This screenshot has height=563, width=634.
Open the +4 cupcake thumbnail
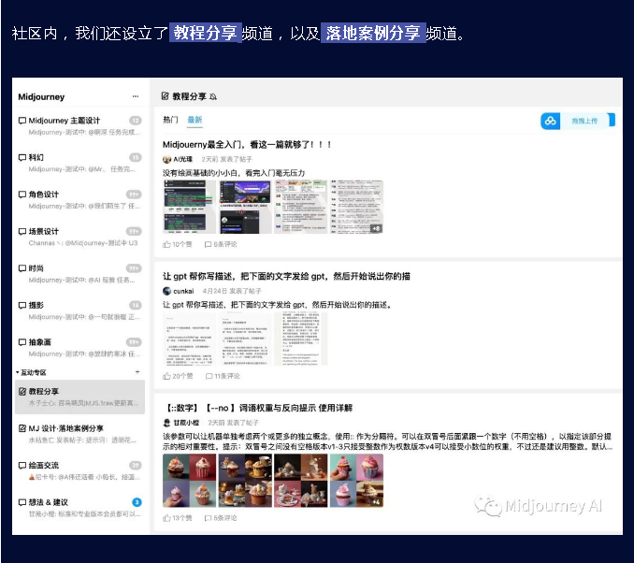coord(356,481)
